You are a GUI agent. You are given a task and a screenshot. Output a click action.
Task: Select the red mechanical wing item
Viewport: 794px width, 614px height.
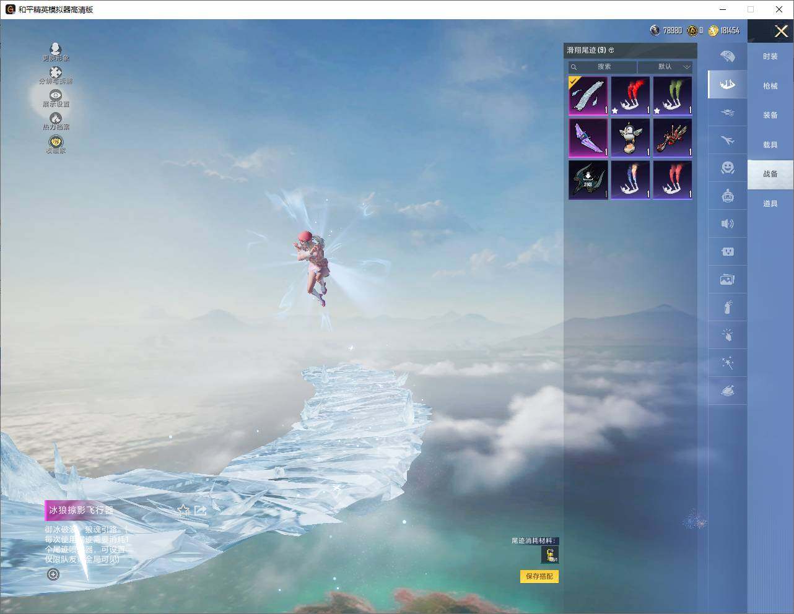pos(673,137)
